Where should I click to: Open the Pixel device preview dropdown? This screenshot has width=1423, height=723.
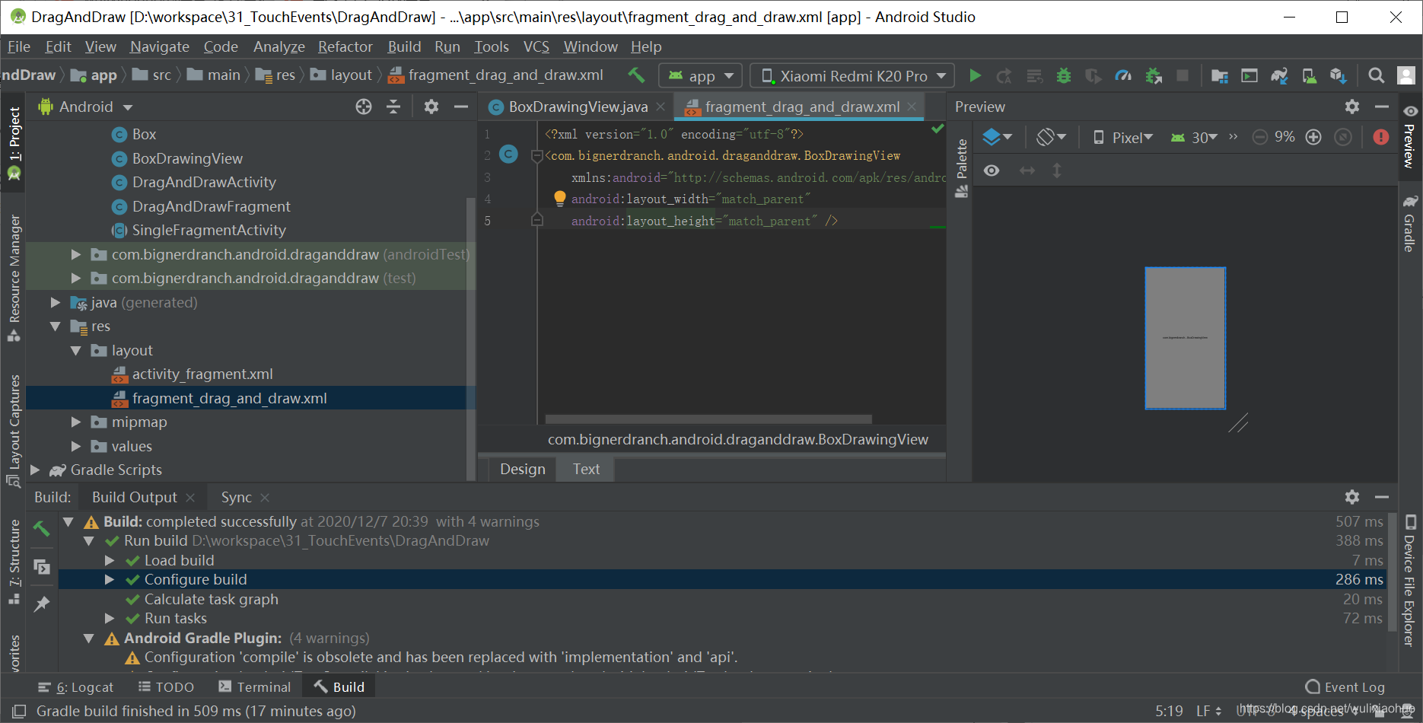click(x=1123, y=137)
